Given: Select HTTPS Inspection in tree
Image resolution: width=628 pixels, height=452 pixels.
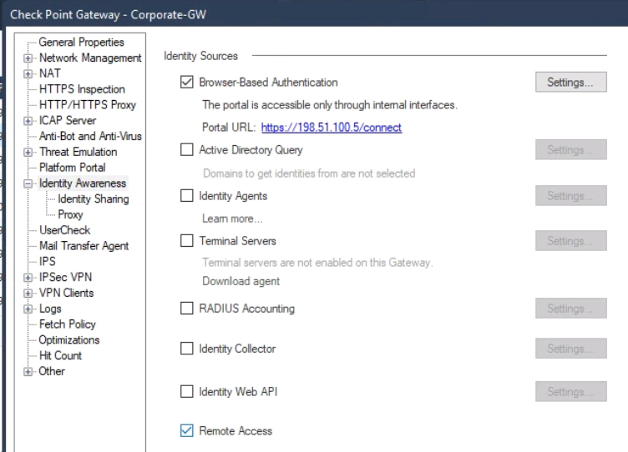Looking at the screenshot, I should tap(82, 89).
